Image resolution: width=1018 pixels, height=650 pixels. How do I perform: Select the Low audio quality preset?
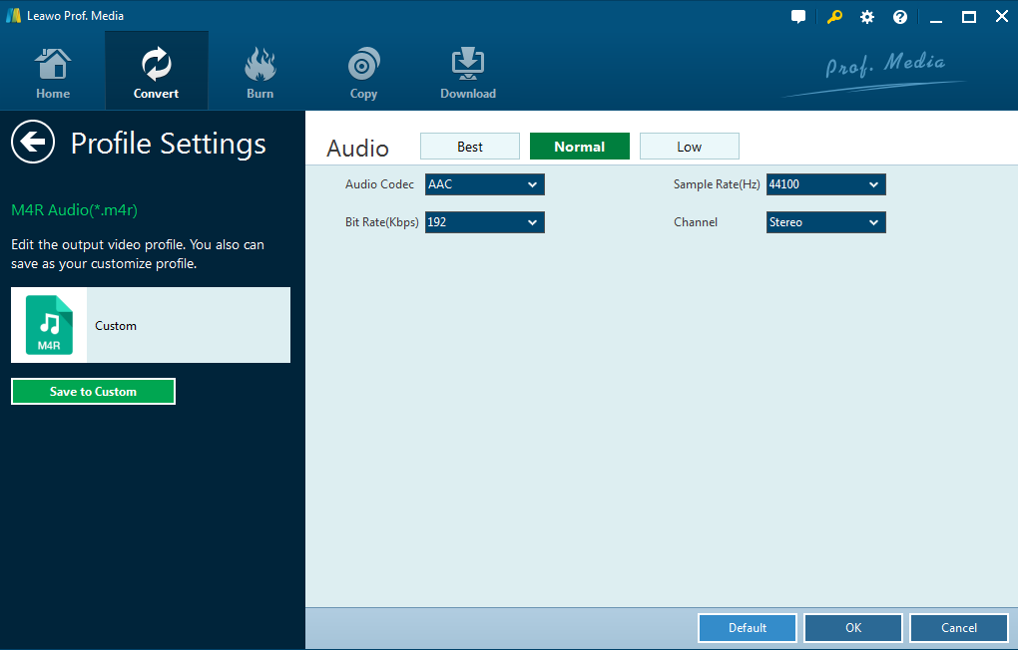coord(690,147)
